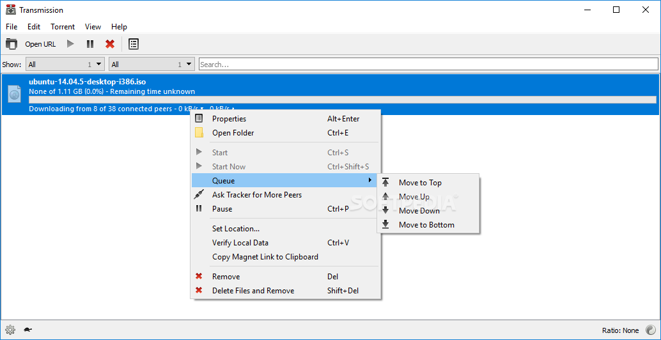Click the Search... input field
The image size is (661, 340).
pyautogui.click(x=428, y=64)
